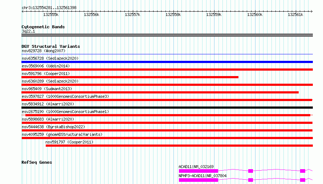Click the red bar under nsv4095259

tap(167, 138)
